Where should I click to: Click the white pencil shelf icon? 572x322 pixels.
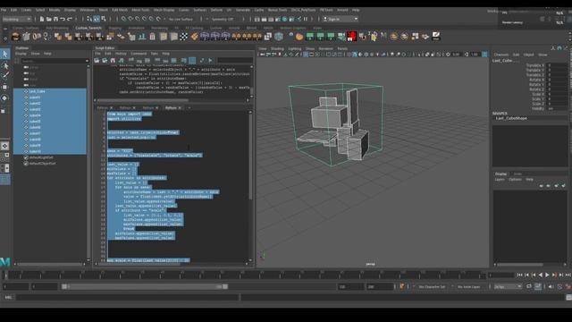click(x=436, y=36)
